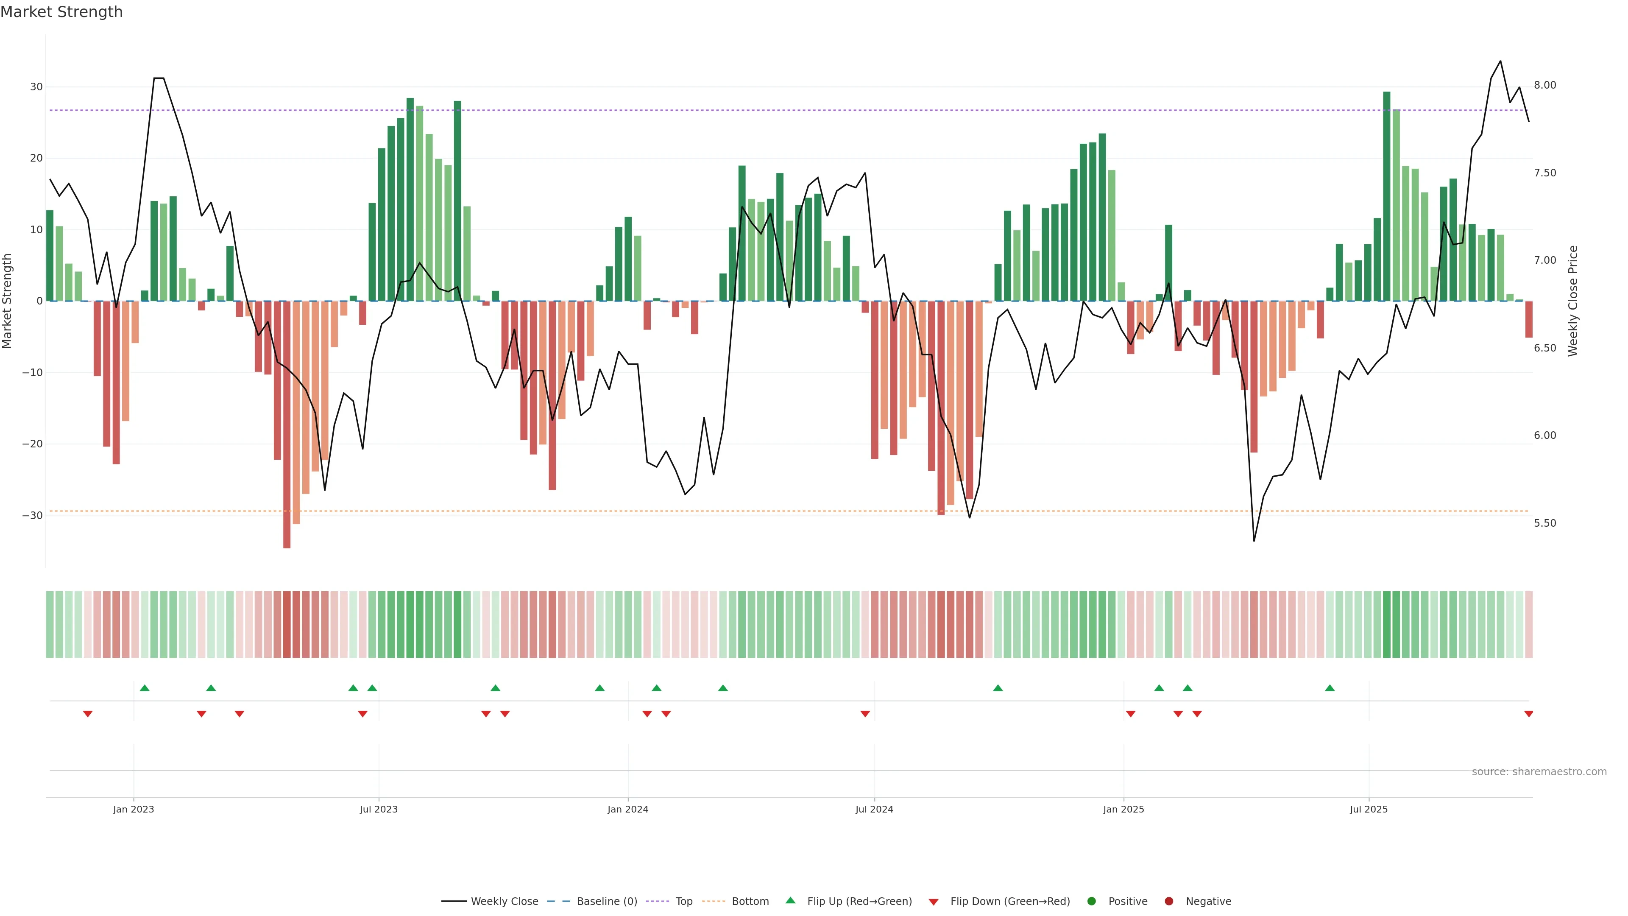
Task: Toggle Baseline (0) series in legend
Action: coord(606,902)
